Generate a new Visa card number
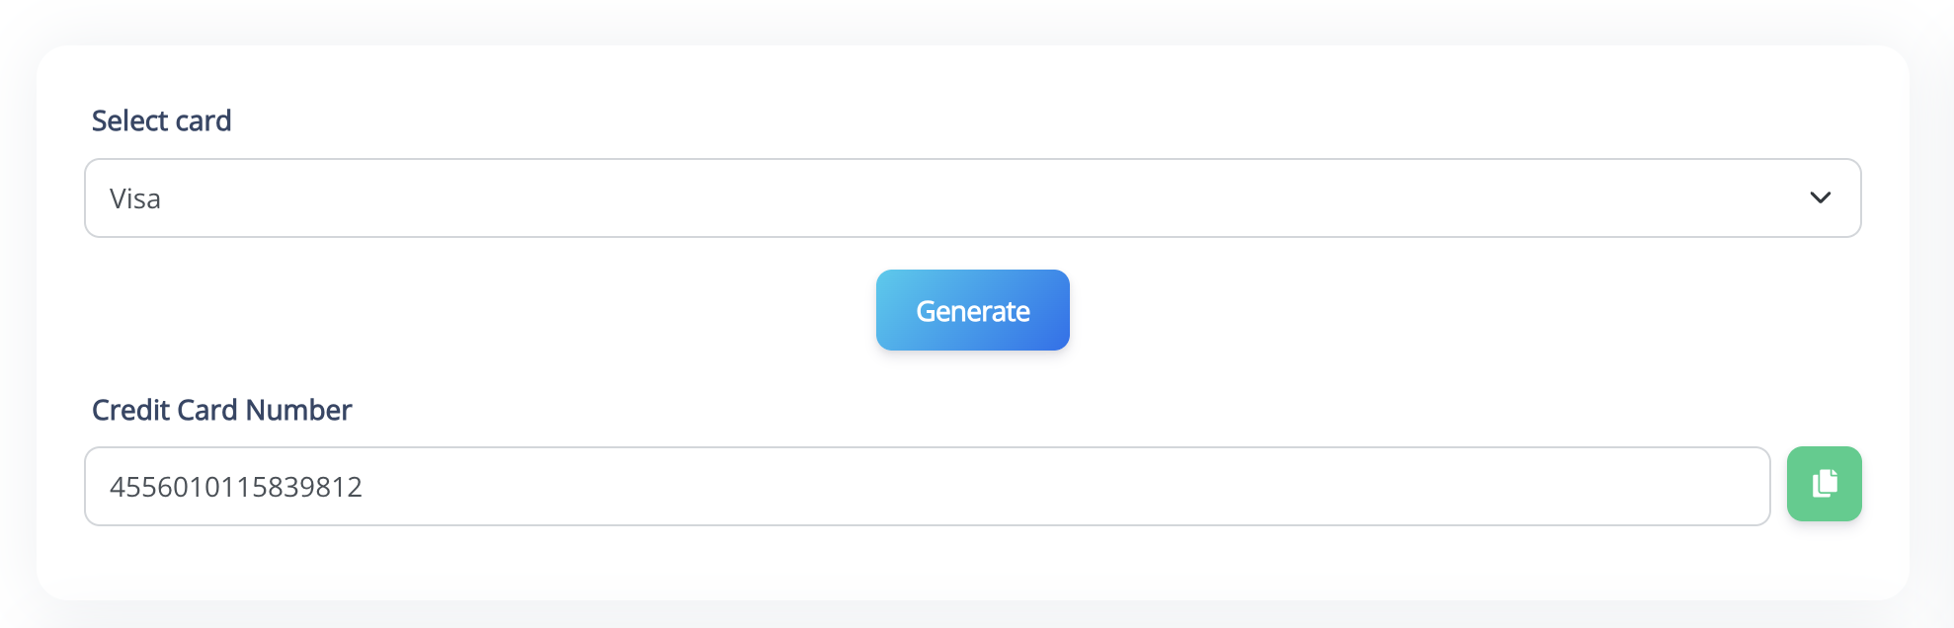The height and width of the screenshot is (628, 1954). tap(972, 310)
